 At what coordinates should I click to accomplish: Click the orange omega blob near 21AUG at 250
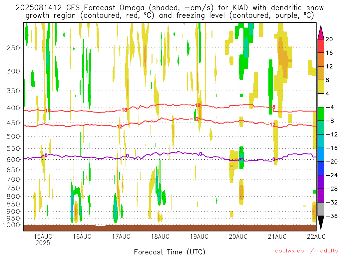tap(284, 57)
